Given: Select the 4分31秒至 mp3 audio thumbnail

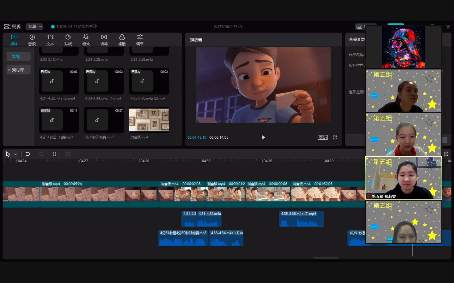Looking at the screenshot, I should click(x=59, y=120).
